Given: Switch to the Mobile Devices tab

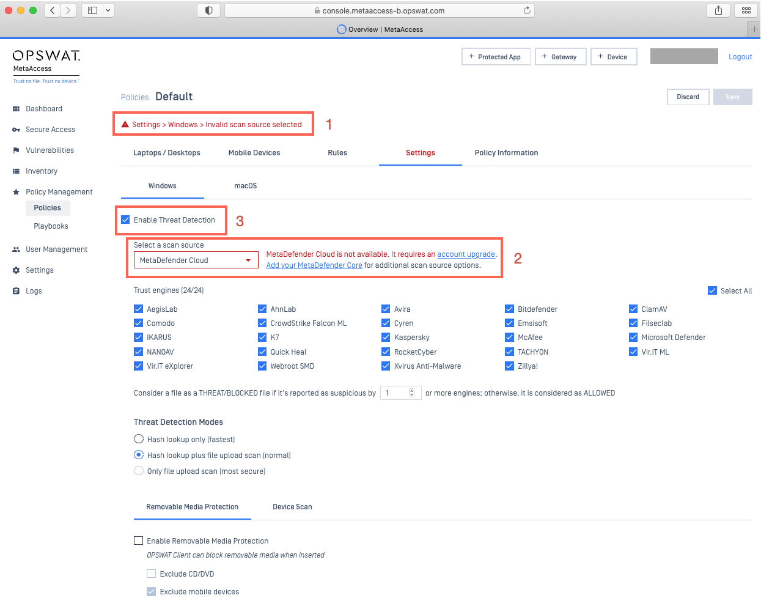Looking at the screenshot, I should click(x=254, y=153).
